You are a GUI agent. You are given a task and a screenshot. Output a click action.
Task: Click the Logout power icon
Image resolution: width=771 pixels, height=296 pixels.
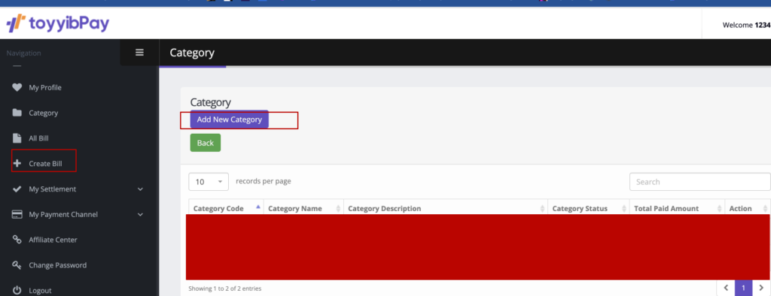pyautogui.click(x=17, y=291)
